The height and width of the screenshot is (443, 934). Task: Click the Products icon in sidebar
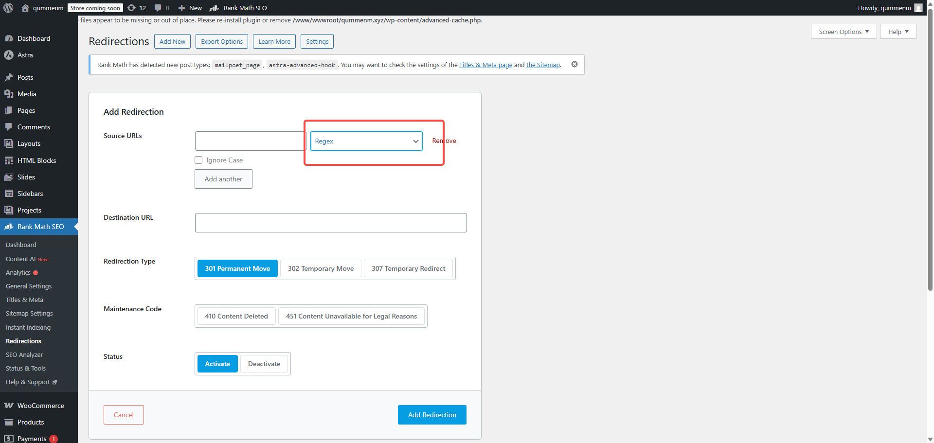tap(9, 422)
